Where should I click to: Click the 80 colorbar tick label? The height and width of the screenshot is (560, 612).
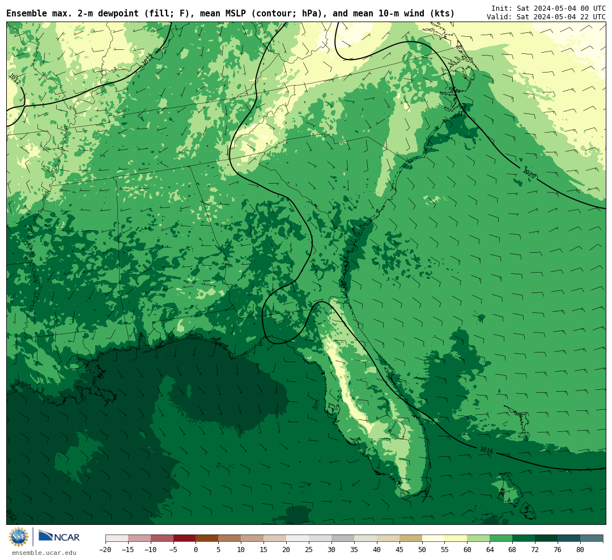pyautogui.click(x=581, y=549)
